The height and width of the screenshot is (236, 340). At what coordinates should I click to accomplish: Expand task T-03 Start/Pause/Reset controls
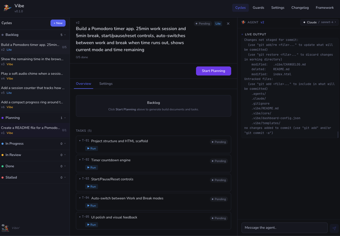[x=80, y=179]
